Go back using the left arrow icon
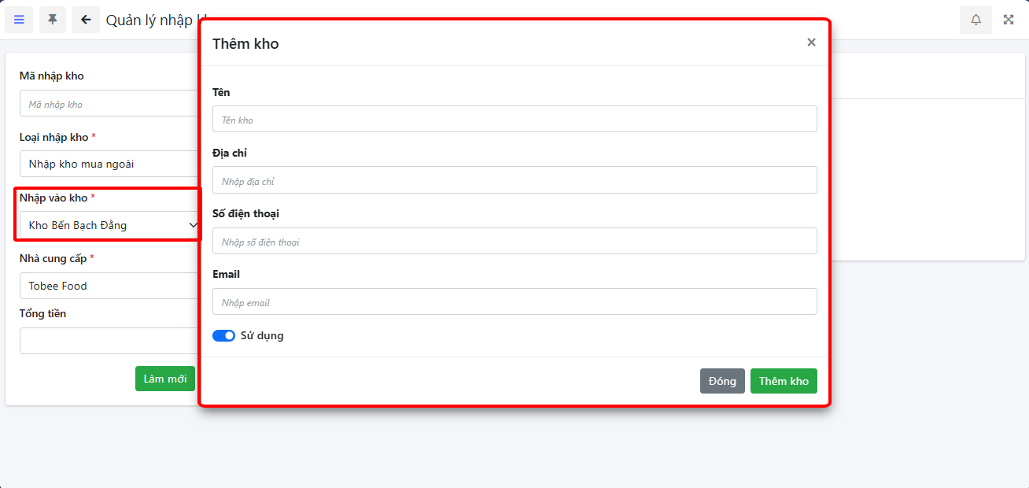Screen dimensions: 1029x488 (x=86, y=20)
